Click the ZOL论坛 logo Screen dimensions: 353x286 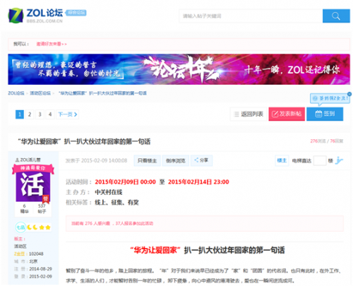[x=35, y=16]
